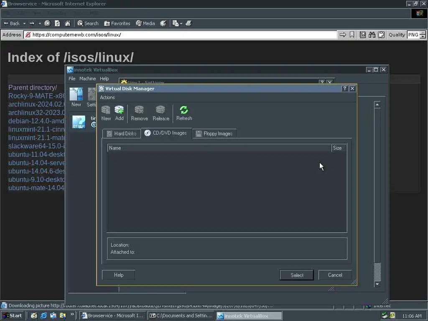Open the ubuntu-9.10 link

tap(37, 179)
